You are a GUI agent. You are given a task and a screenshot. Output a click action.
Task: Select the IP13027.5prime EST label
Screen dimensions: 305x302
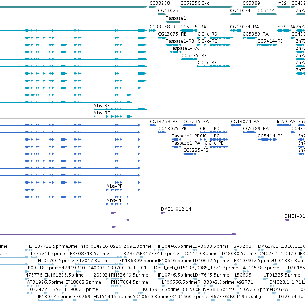tap(55, 297)
